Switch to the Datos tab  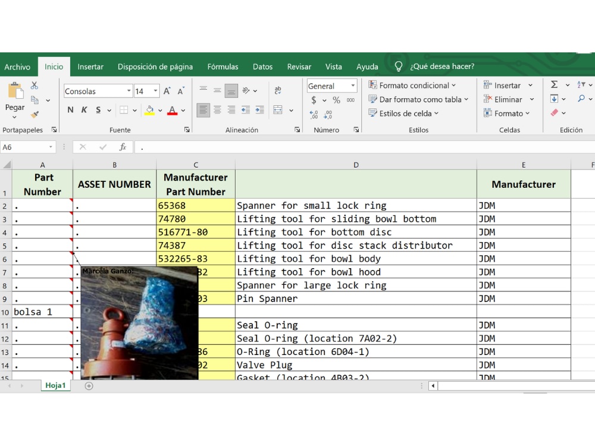(x=262, y=67)
